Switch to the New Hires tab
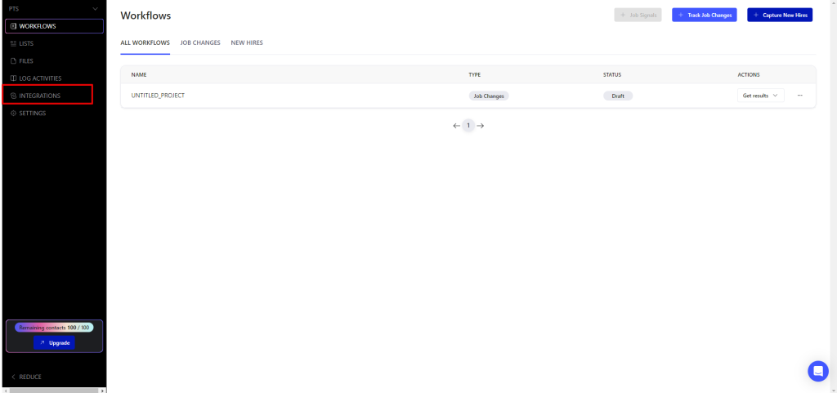The width and height of the screenshot is (837, 393). click(247, 42)
